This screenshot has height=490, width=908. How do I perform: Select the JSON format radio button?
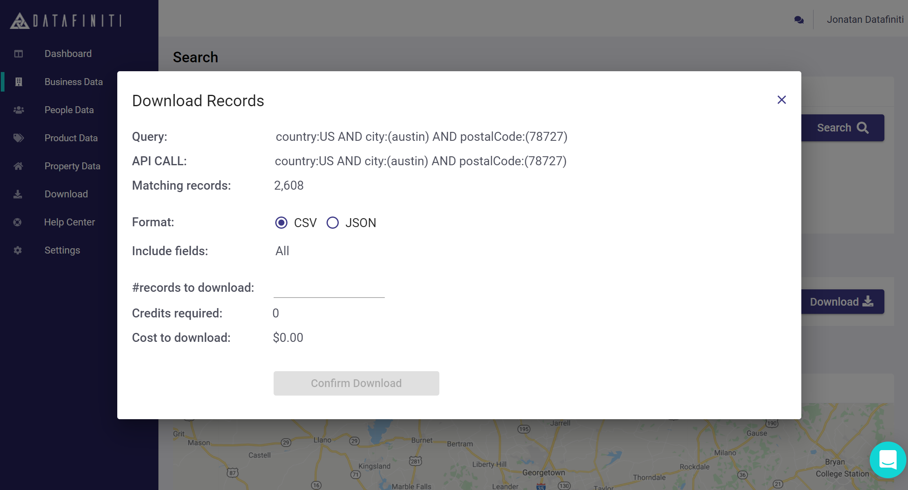click(333, 223)
